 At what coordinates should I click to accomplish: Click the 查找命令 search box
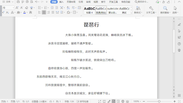pyautogui.click(x=142, y=2)
